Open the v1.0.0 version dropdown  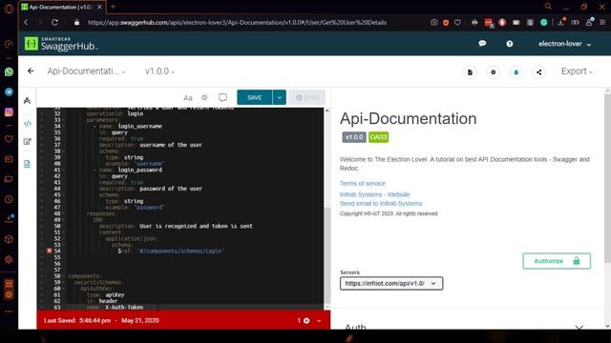tap(159, 71)
